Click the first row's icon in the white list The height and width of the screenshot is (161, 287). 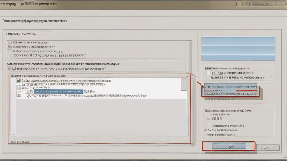pyautogui.click(x=18, y=81)
